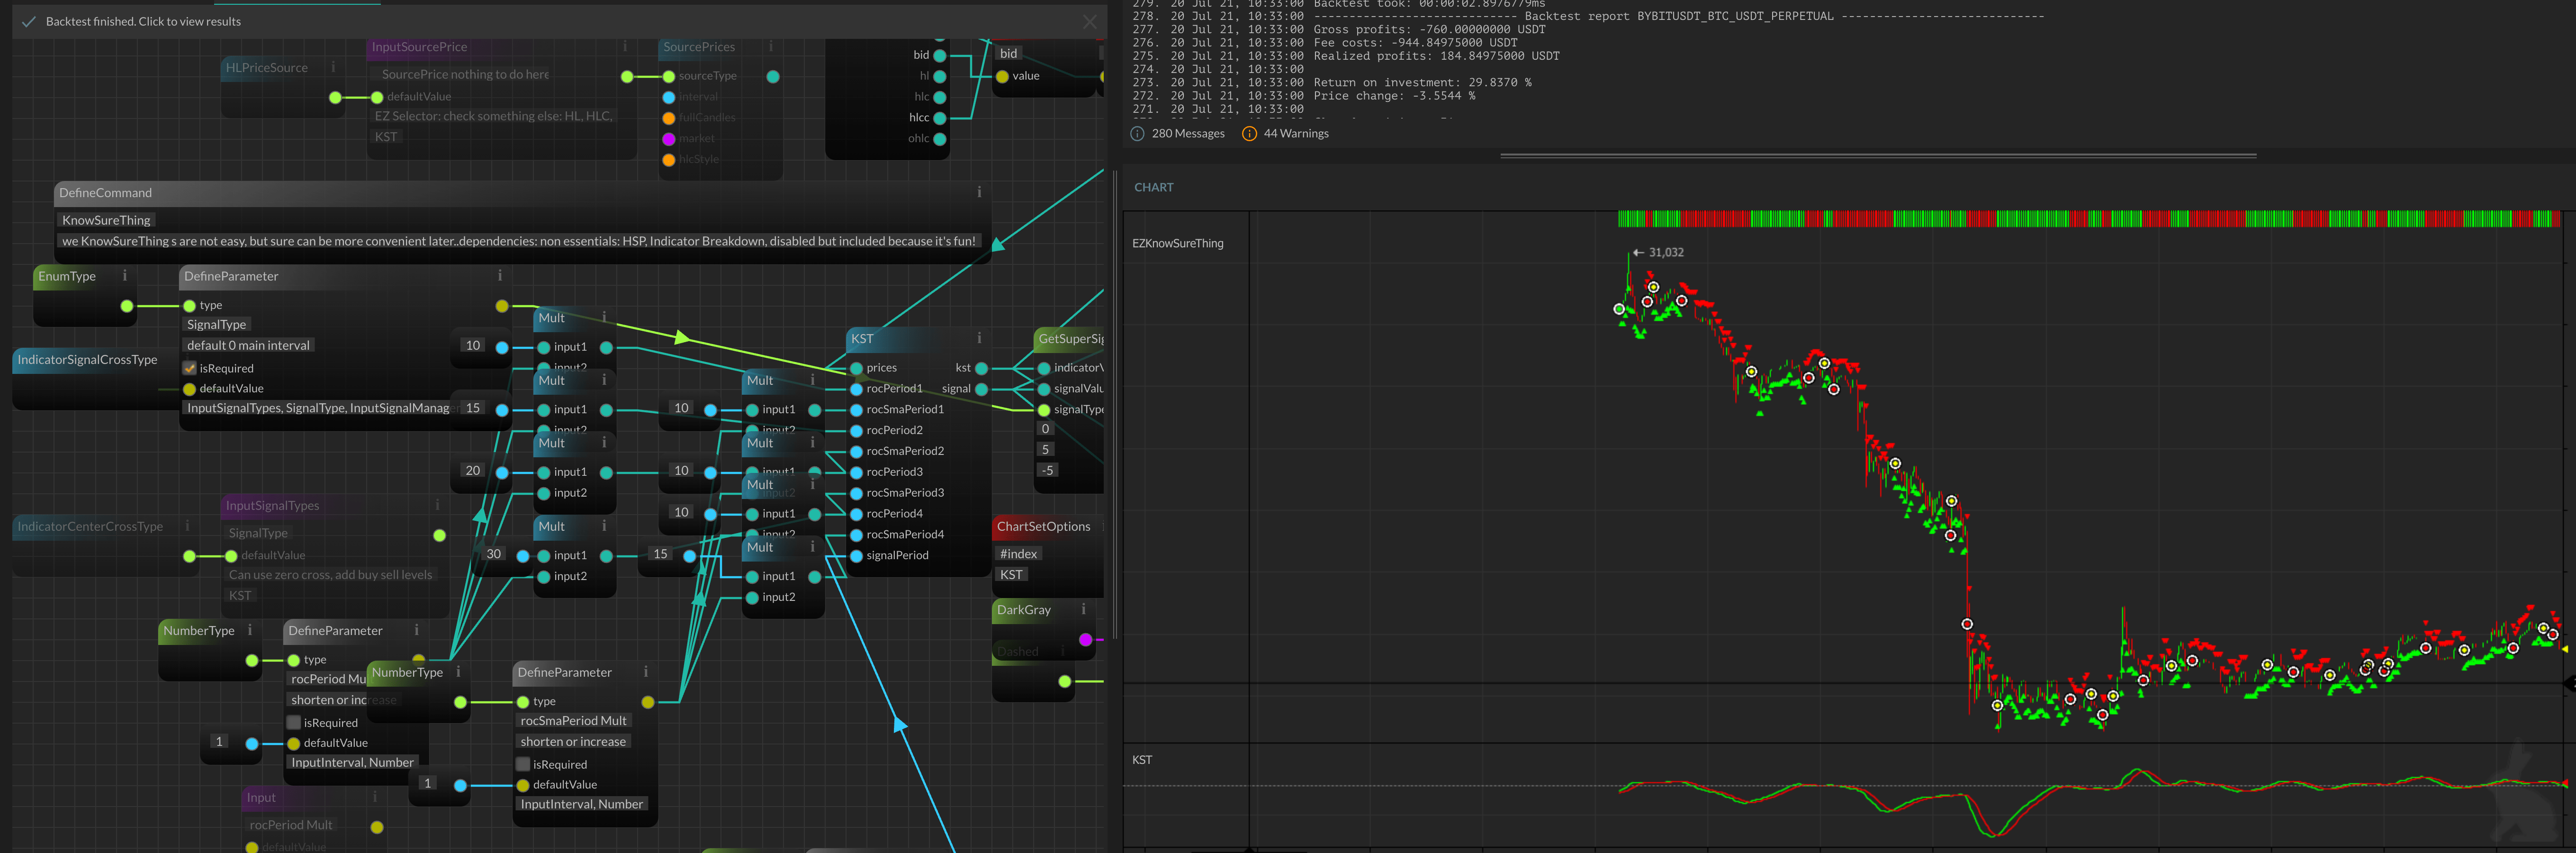Click InputSignalTypes node info icon

[437, 505]
